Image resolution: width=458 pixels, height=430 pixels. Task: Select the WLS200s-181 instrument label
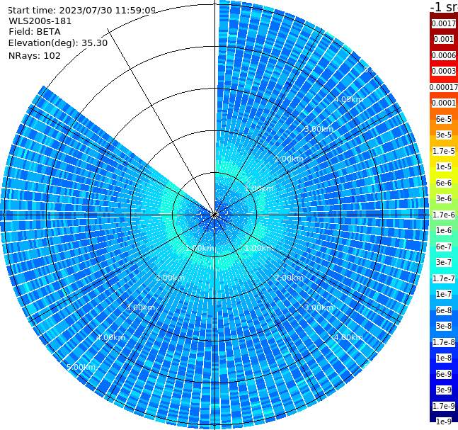(40, 21)
